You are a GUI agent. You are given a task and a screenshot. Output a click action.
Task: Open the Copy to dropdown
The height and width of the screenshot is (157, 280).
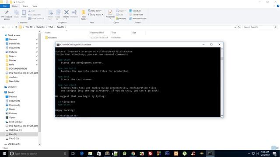point(58,15)
